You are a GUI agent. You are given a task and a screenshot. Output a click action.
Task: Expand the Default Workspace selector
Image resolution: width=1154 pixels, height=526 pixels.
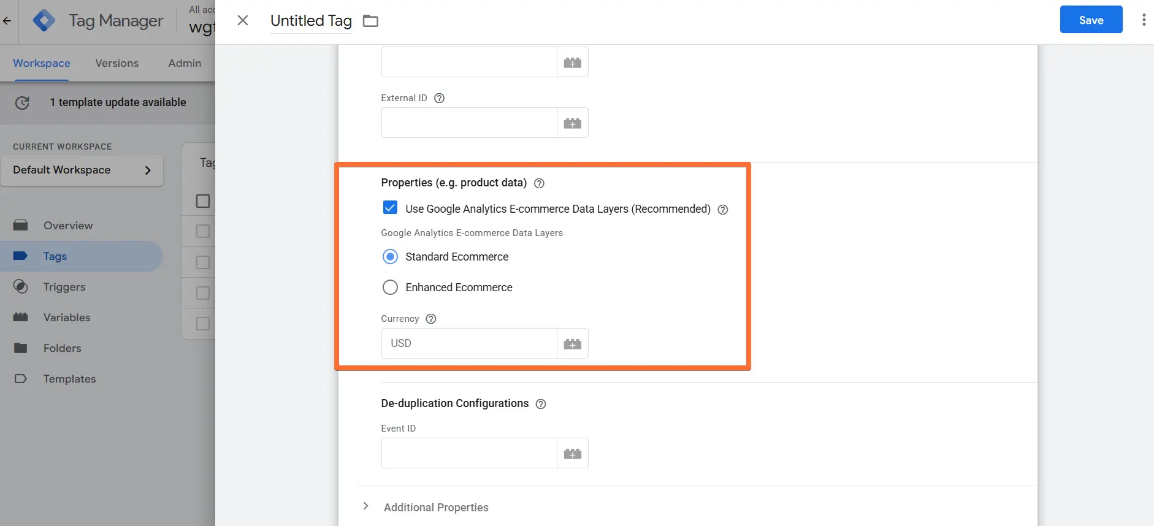tap(82, 170)
